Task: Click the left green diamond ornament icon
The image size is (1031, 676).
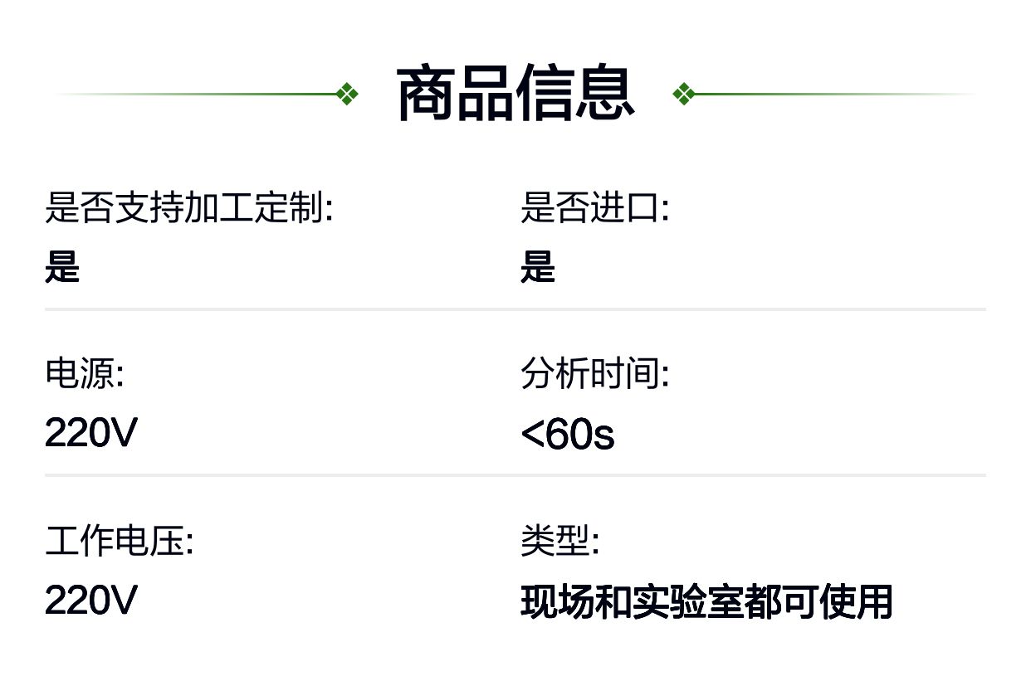Action: [348, 94]
